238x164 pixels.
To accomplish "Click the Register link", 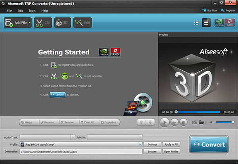I will pos(228,10).
